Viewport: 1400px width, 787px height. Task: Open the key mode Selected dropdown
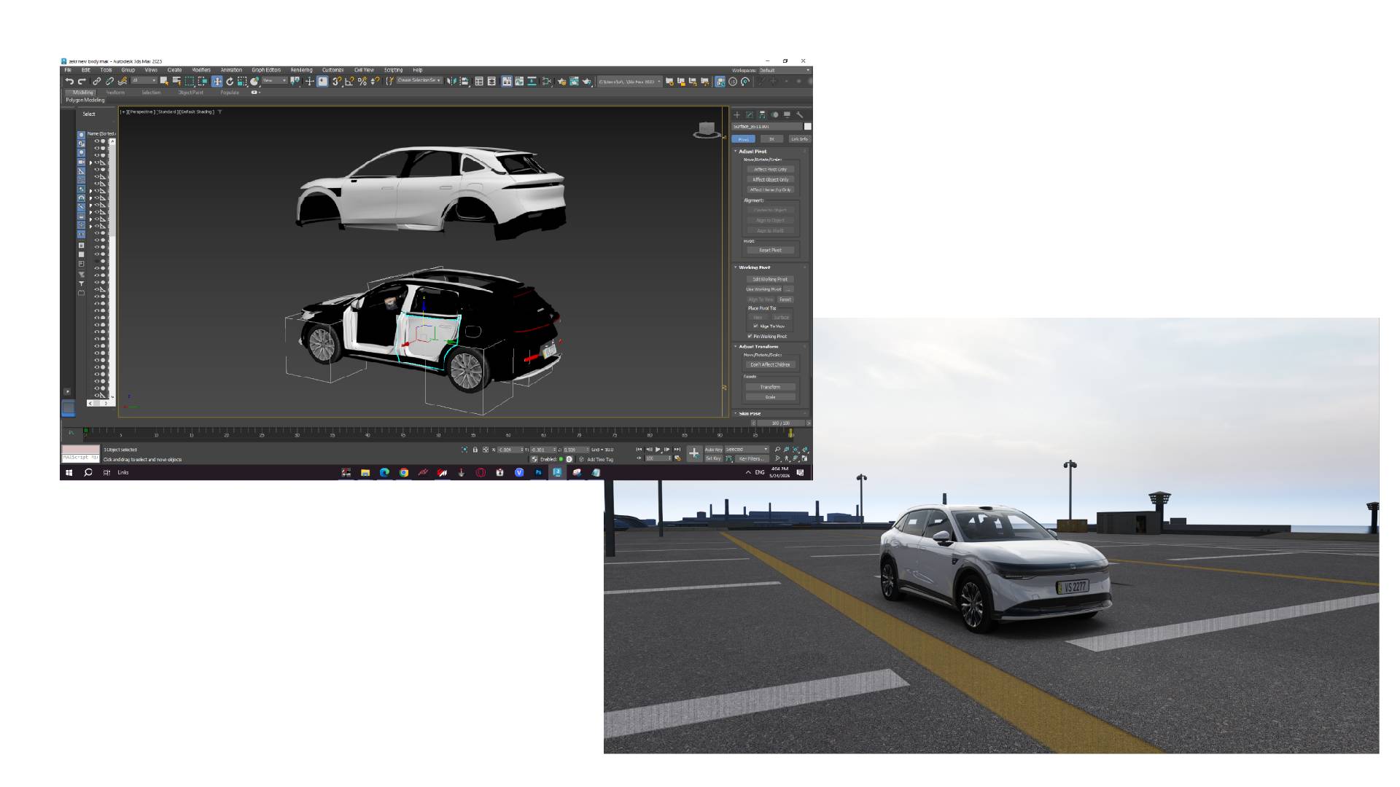click(746, 450)
